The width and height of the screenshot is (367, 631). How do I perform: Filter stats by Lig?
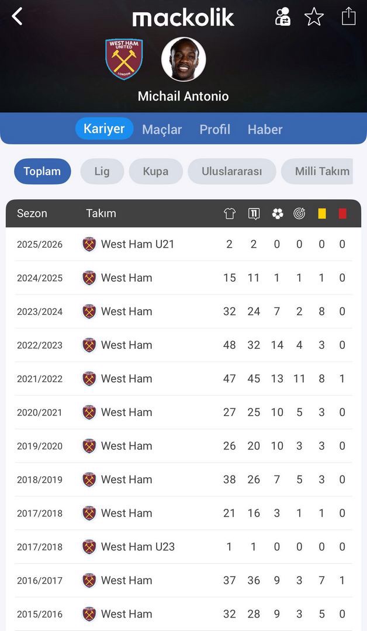(x=102, y=171)
